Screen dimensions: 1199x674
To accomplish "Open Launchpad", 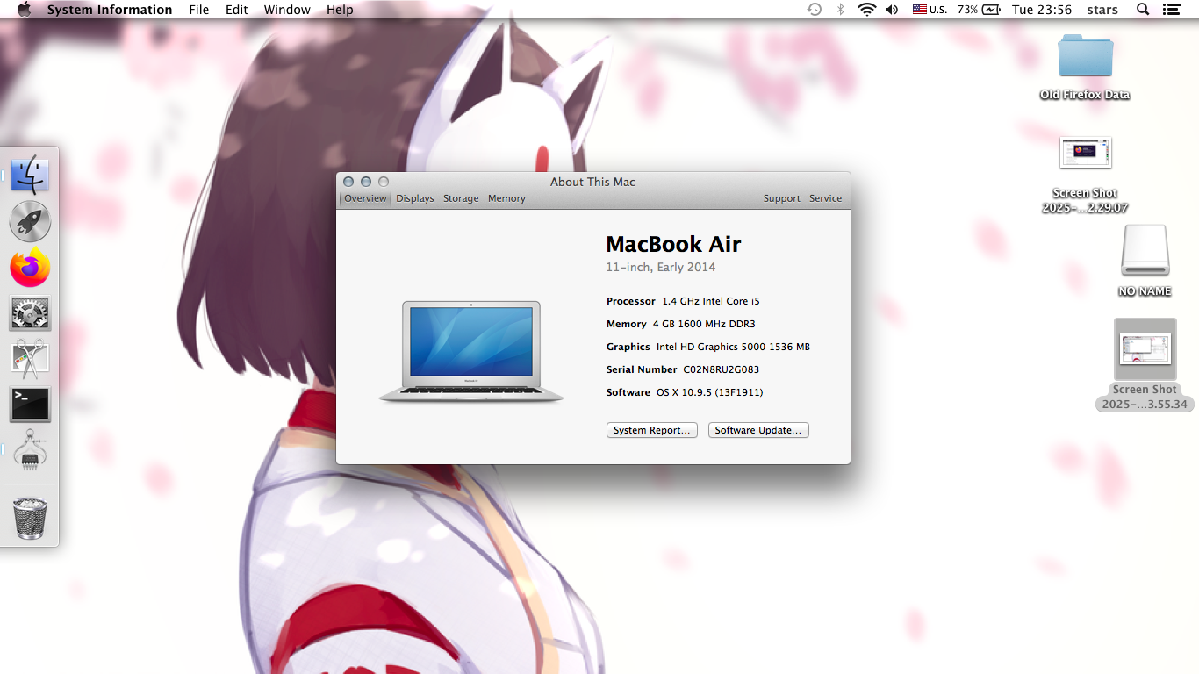I will coord(30,221).
